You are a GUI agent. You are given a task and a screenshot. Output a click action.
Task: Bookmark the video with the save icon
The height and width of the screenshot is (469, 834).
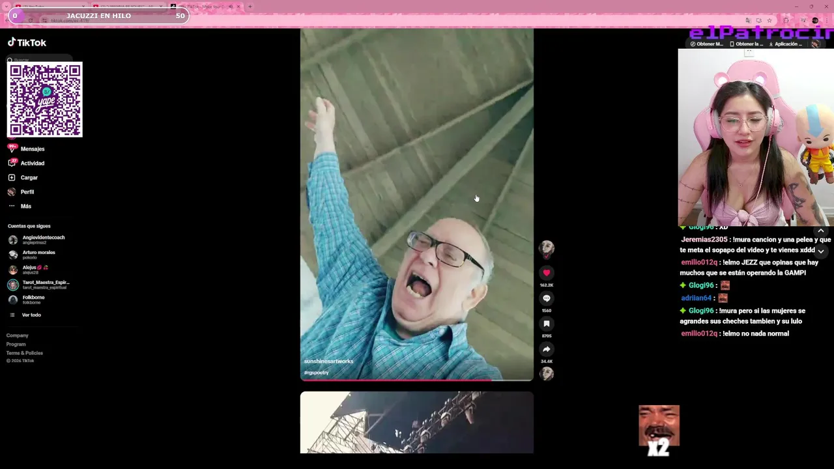point(547,324)
